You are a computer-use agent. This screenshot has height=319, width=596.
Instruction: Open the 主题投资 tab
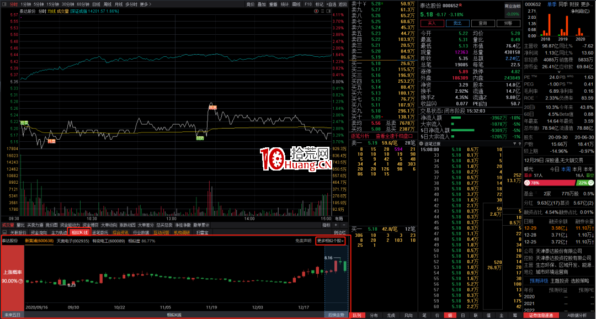pyautogui.click(x=558, y=280)
